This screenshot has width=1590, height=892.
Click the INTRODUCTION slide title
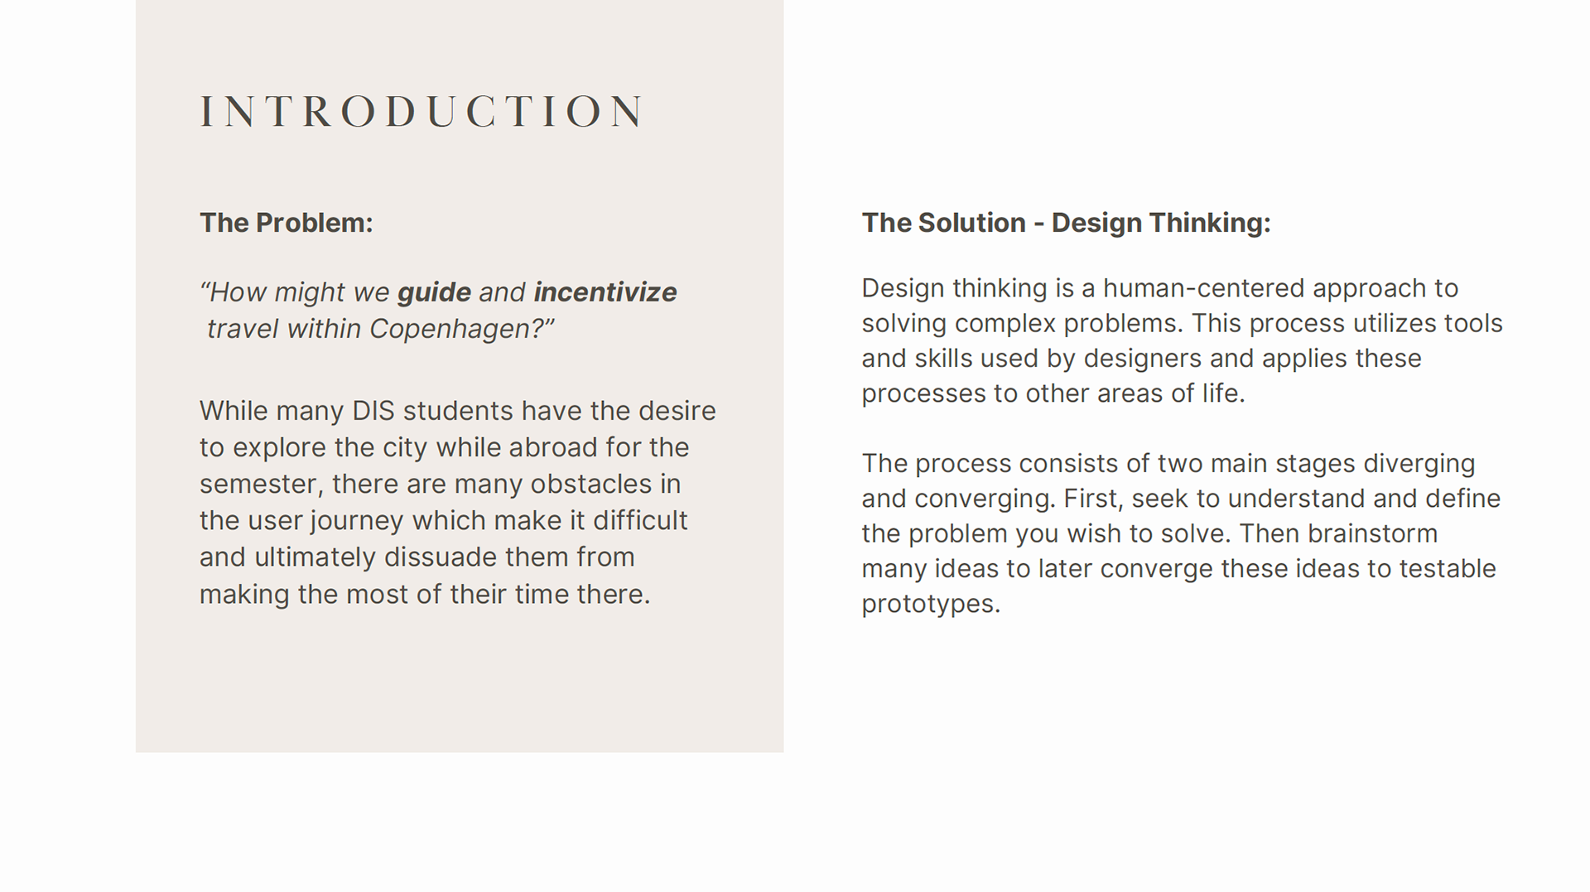pos(422,112)
